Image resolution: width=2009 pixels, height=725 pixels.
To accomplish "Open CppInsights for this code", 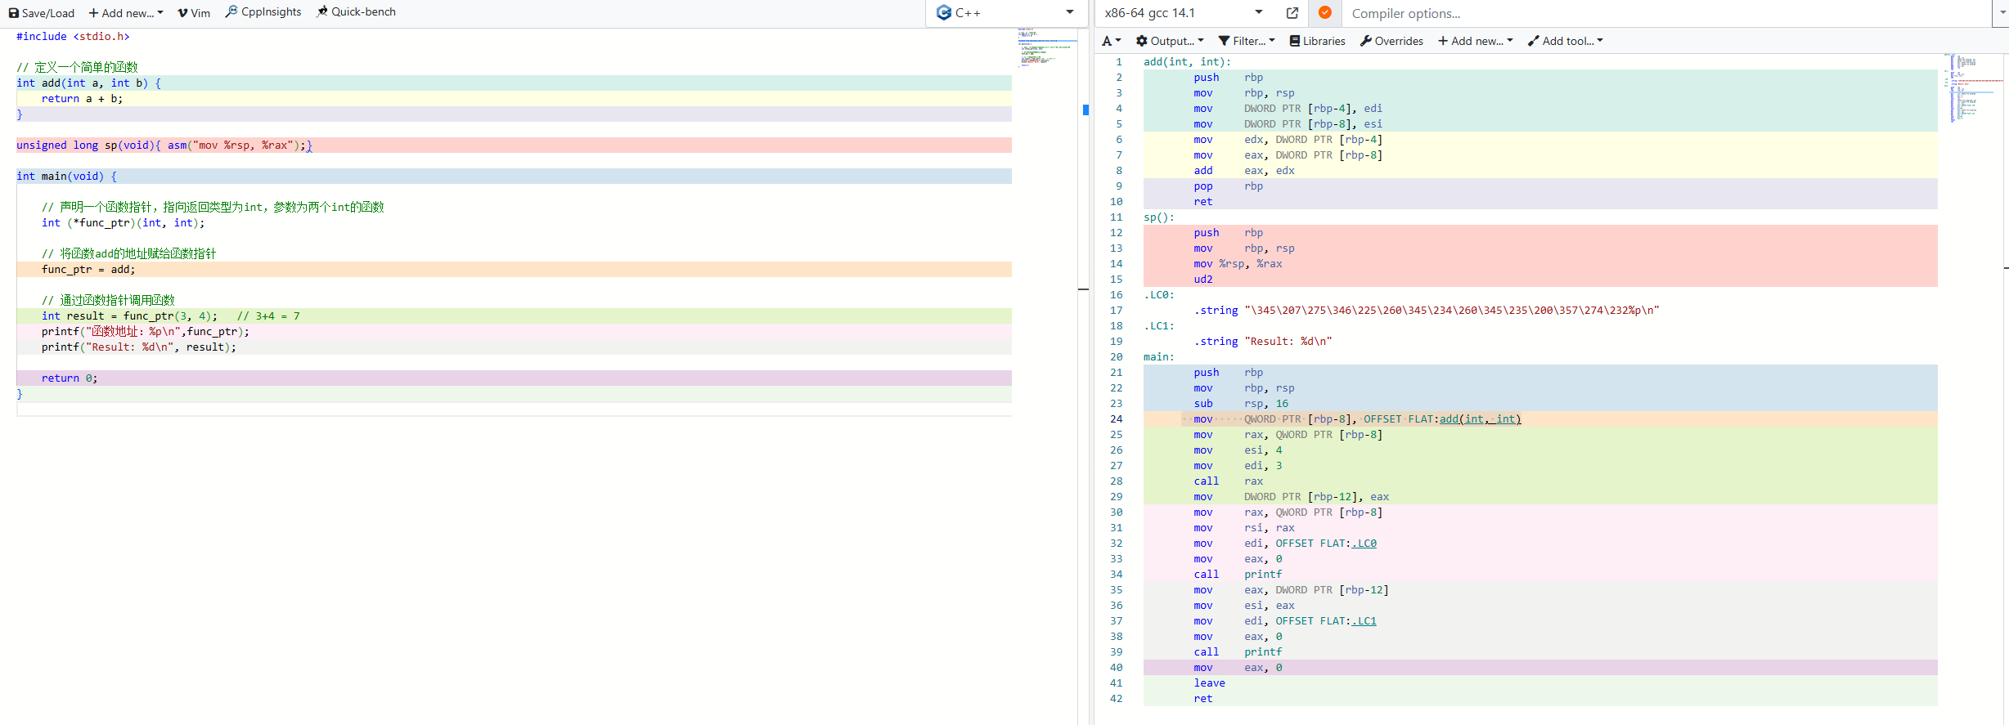I will coord(263,12).
